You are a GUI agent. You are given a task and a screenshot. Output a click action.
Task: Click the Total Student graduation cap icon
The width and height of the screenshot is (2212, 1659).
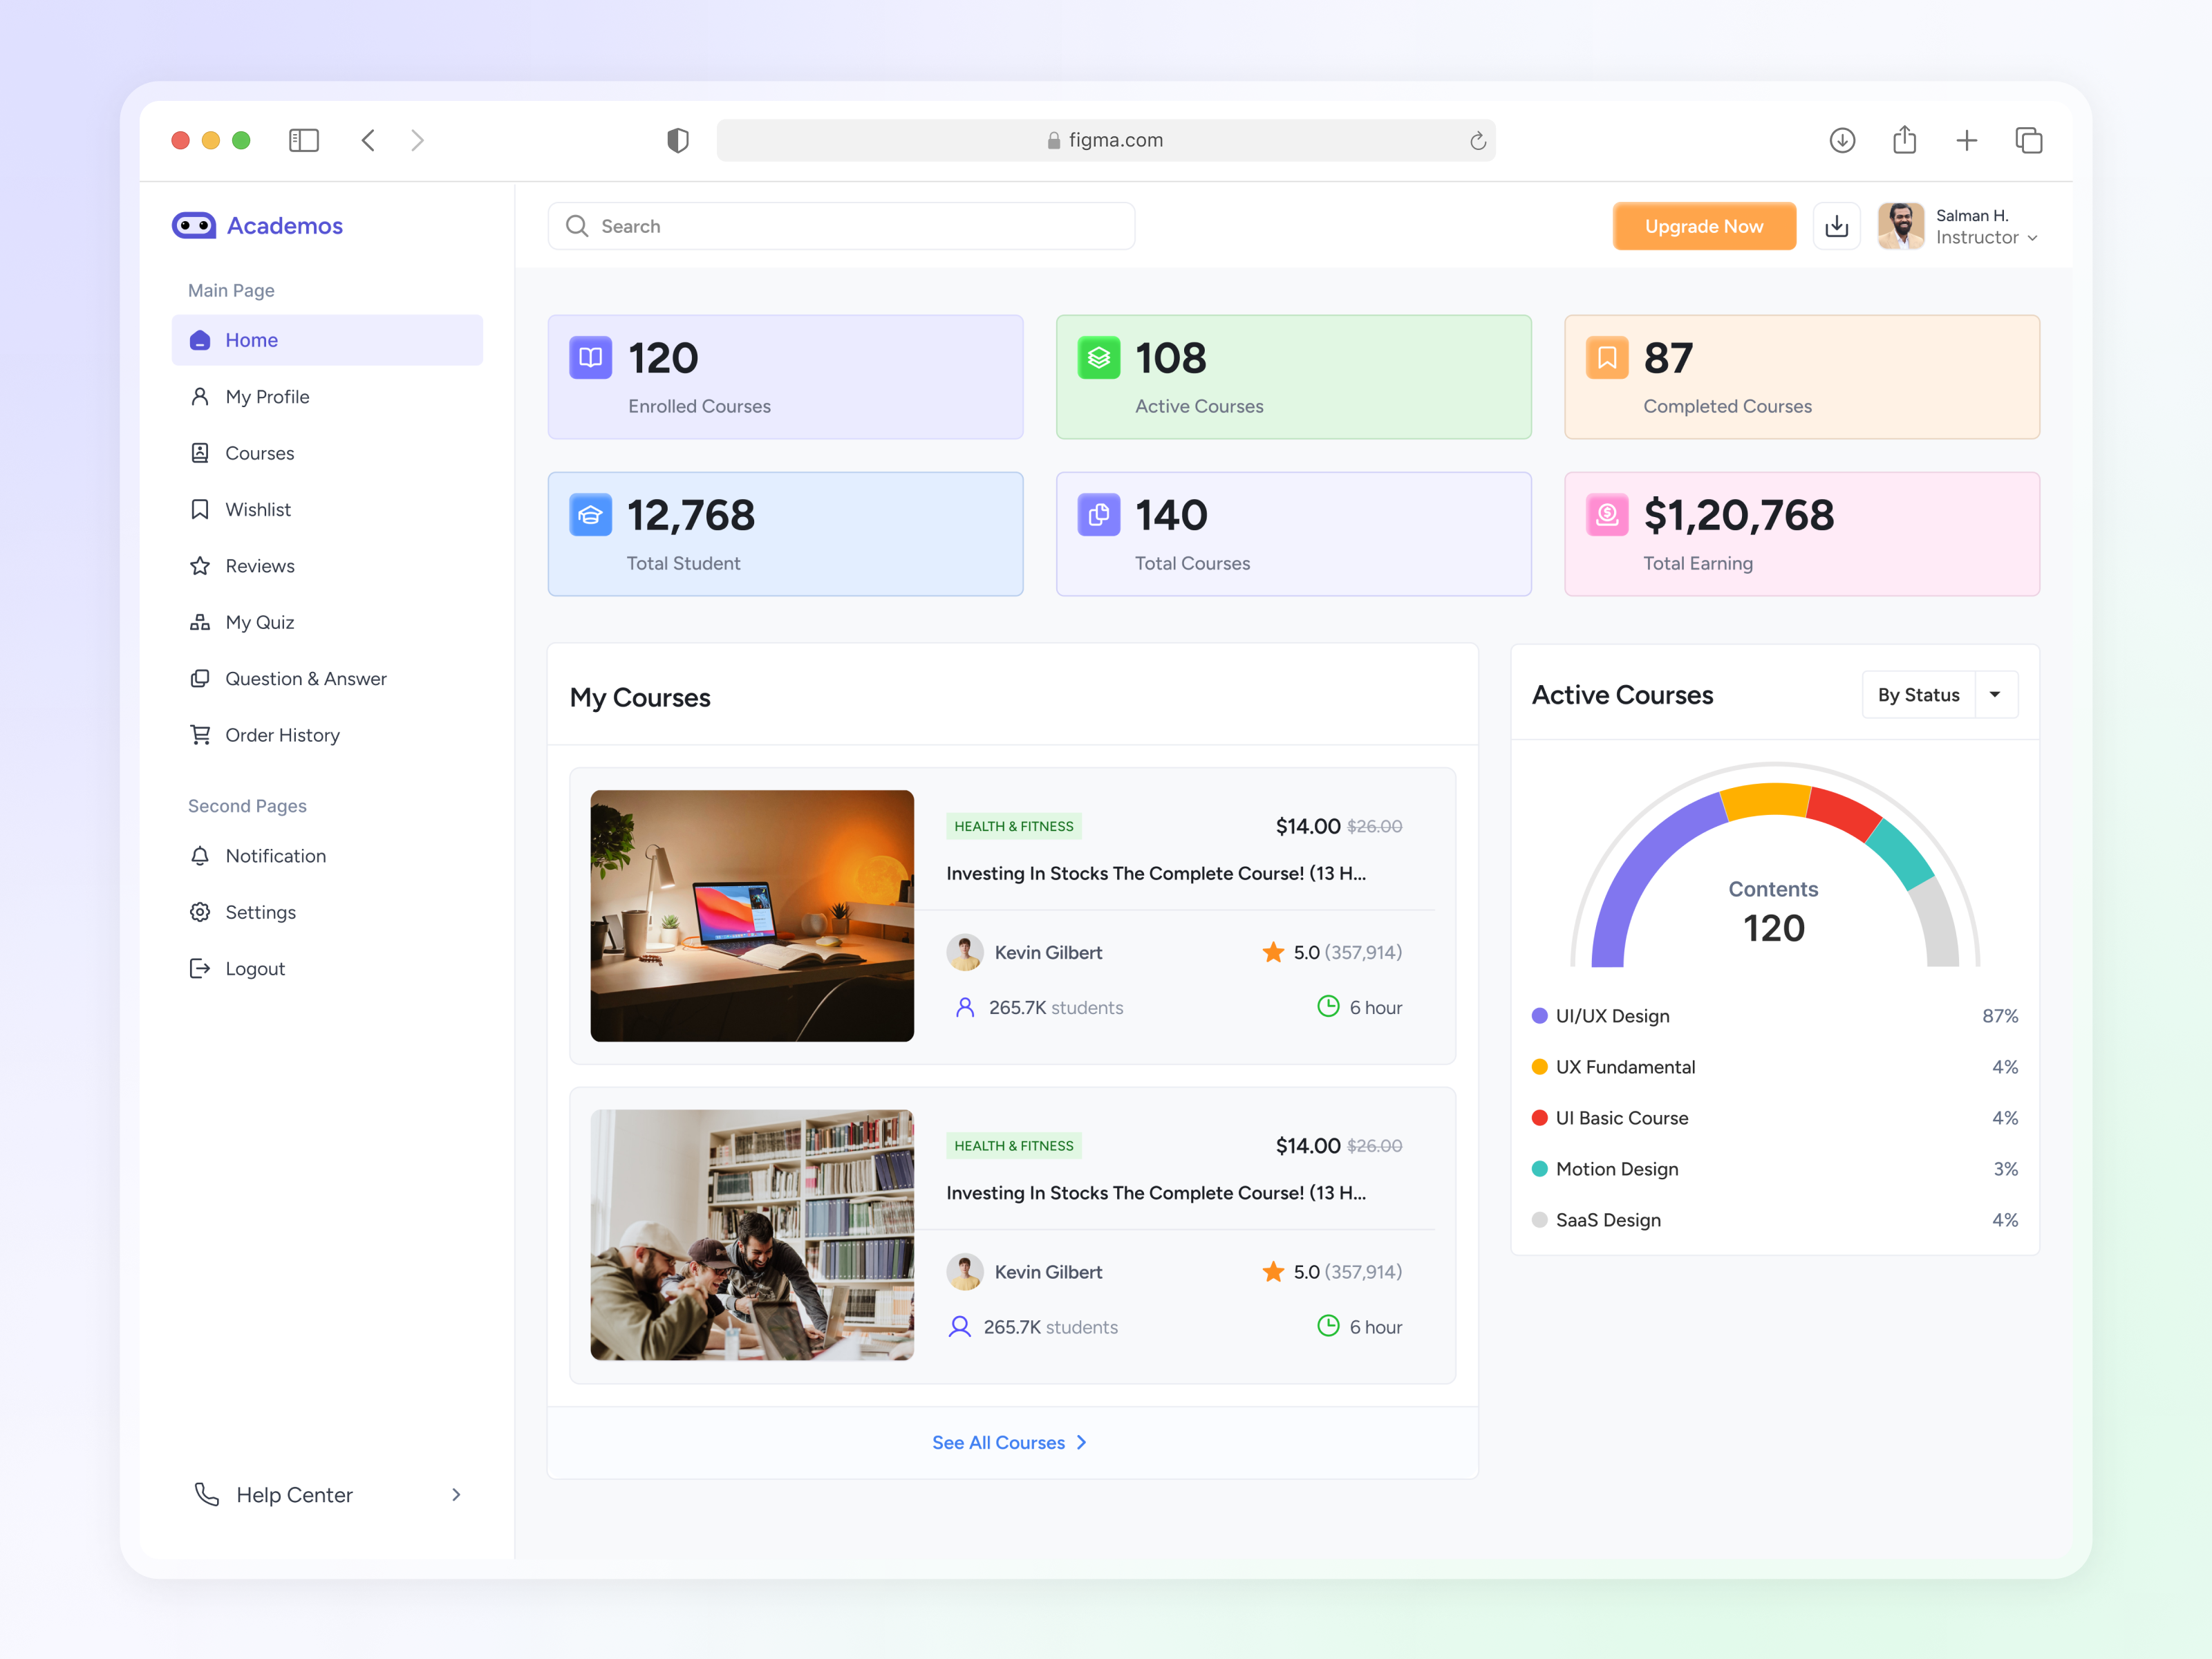click(591, 515)
